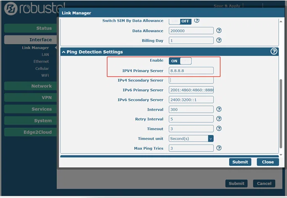
Task: Toggle Switch SIM By Data Allowance
Action: [180, 21]
